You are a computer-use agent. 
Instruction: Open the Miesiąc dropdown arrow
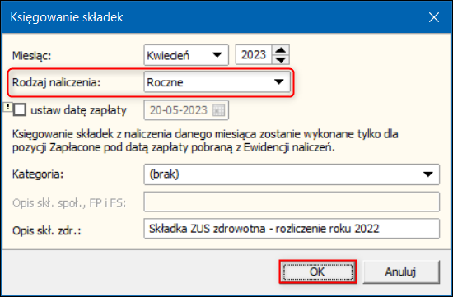point(217,55)
